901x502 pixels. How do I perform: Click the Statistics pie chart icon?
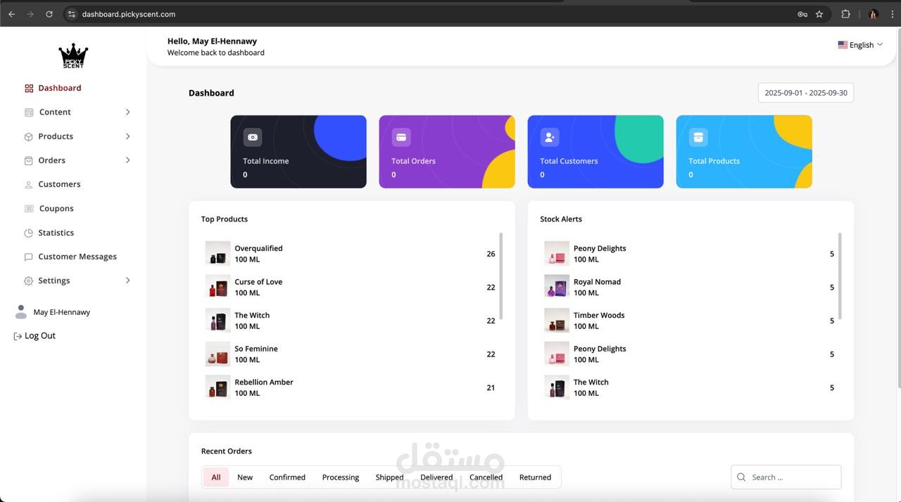coord(29,233)
